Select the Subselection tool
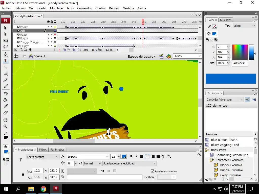 pyautogui.click(x=6, y=34)
